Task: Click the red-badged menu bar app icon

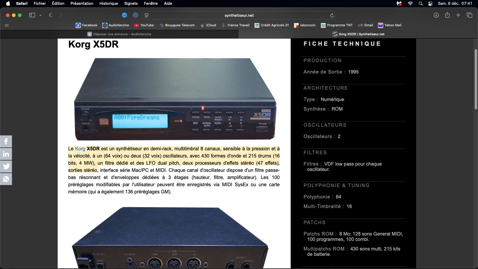Action: (x=399, y=4)
